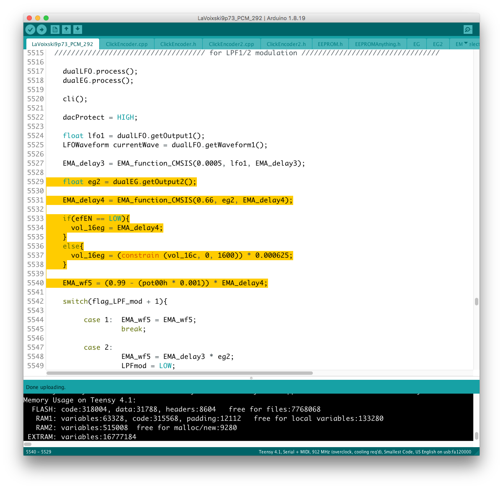The height and width of the screenshot is (489, 503).
Task: Click the pane divider between editor and console
Action: [x=251, y=378]
